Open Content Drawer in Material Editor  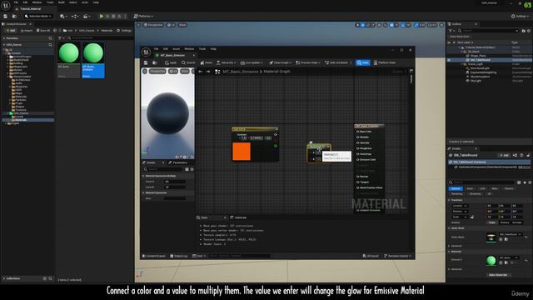coord(153,256)
